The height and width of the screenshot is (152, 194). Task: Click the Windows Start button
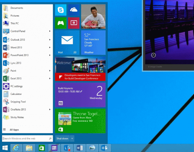[x=5, y=148]
